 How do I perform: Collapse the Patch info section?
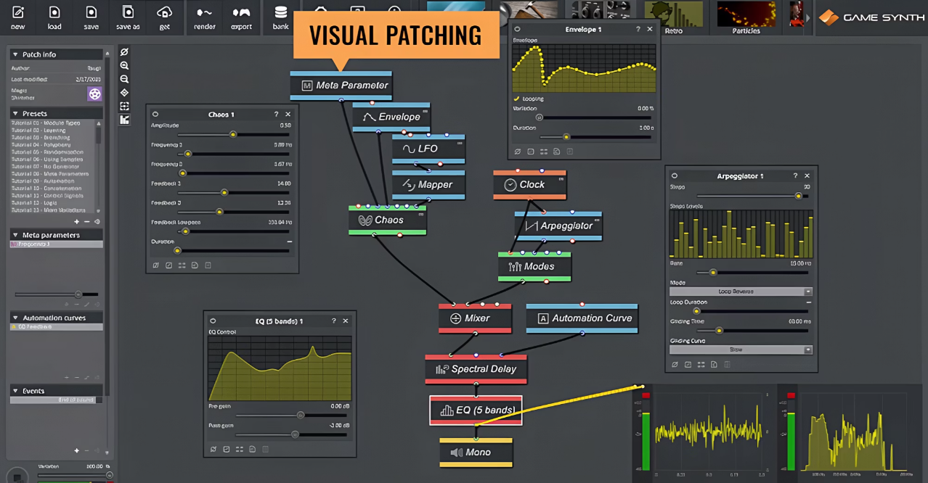[x=15, y=54]
